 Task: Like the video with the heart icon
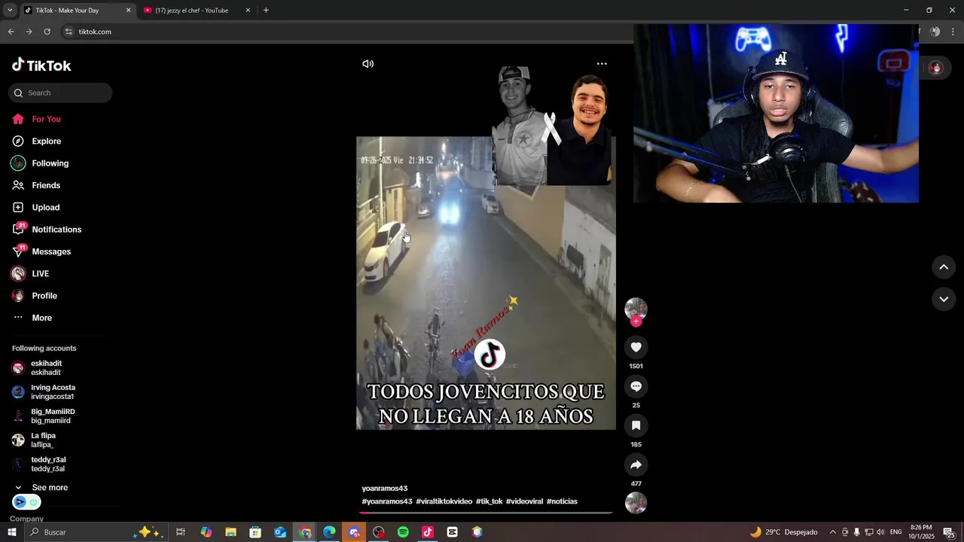636,347
